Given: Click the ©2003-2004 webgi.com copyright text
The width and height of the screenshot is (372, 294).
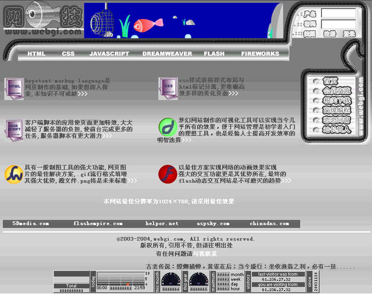Looking at the screenshot, I should [185, 239].
